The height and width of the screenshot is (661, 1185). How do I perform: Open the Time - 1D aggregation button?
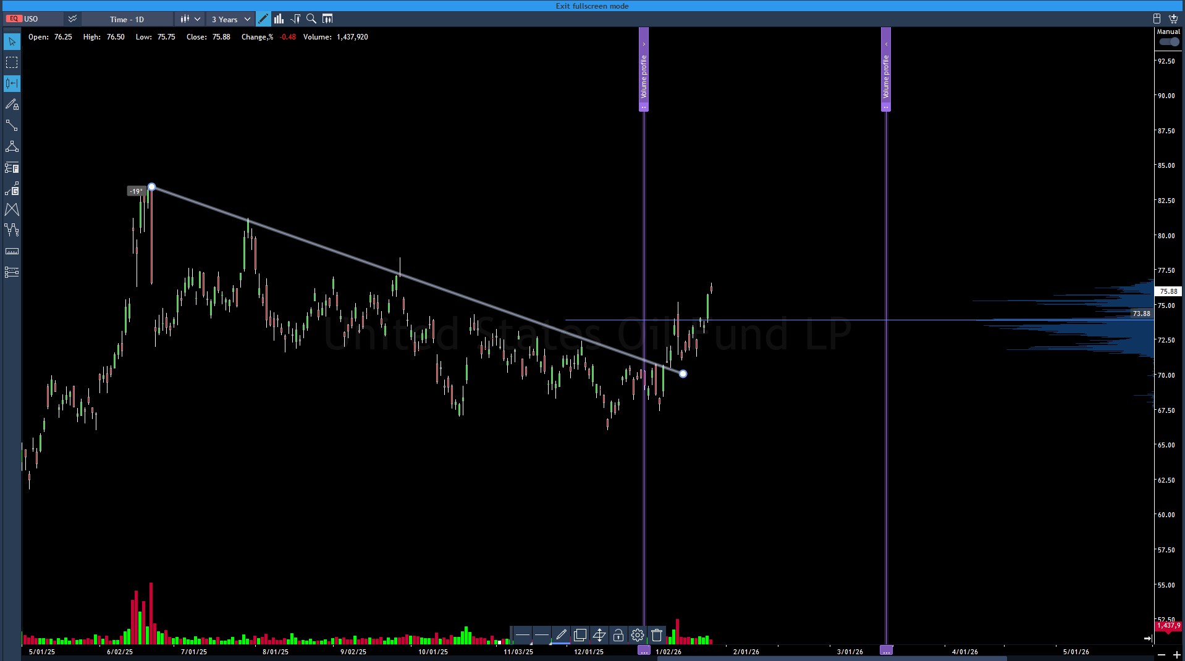[x=127, y=19]
